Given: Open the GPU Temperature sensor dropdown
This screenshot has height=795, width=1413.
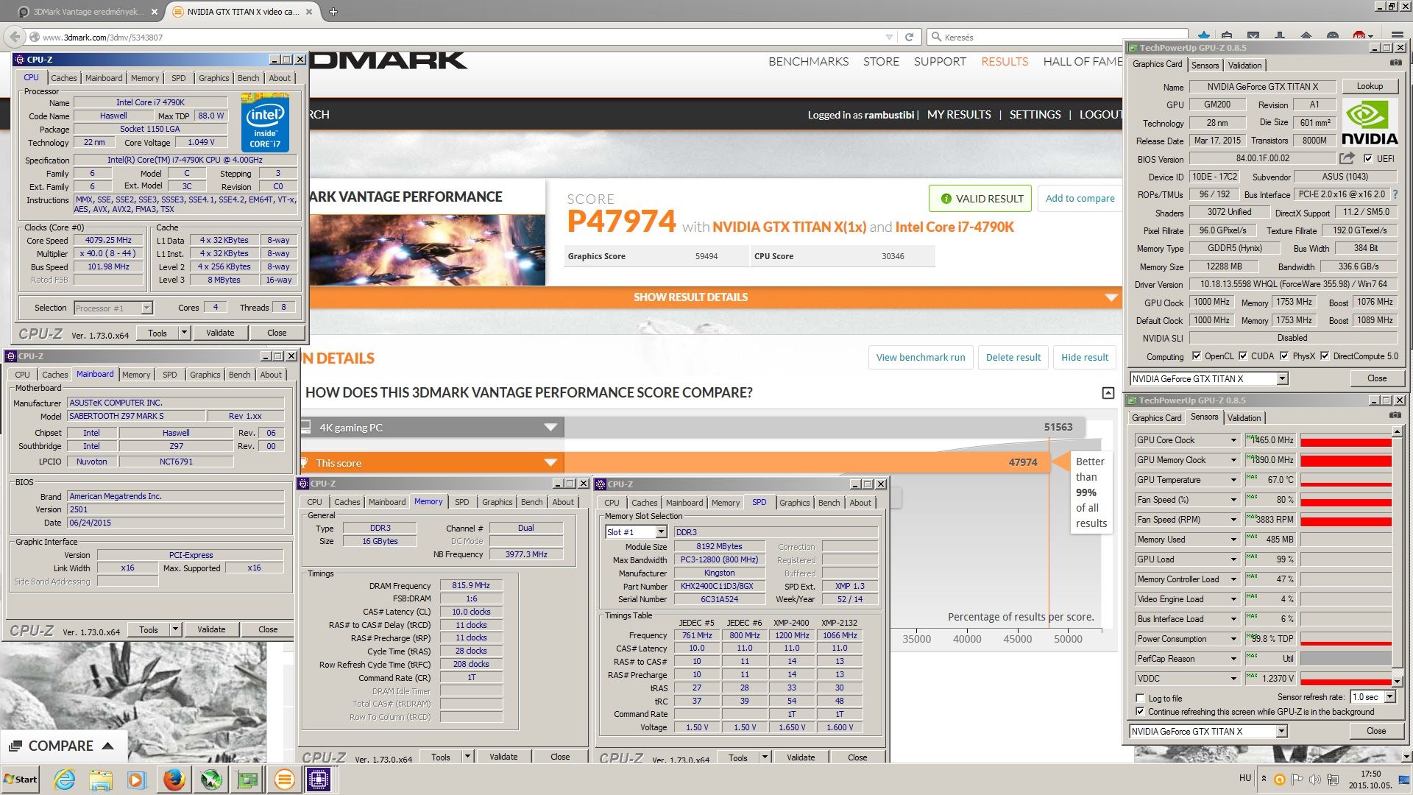Looking at the screenshot, I should [x=1233, y=480].
